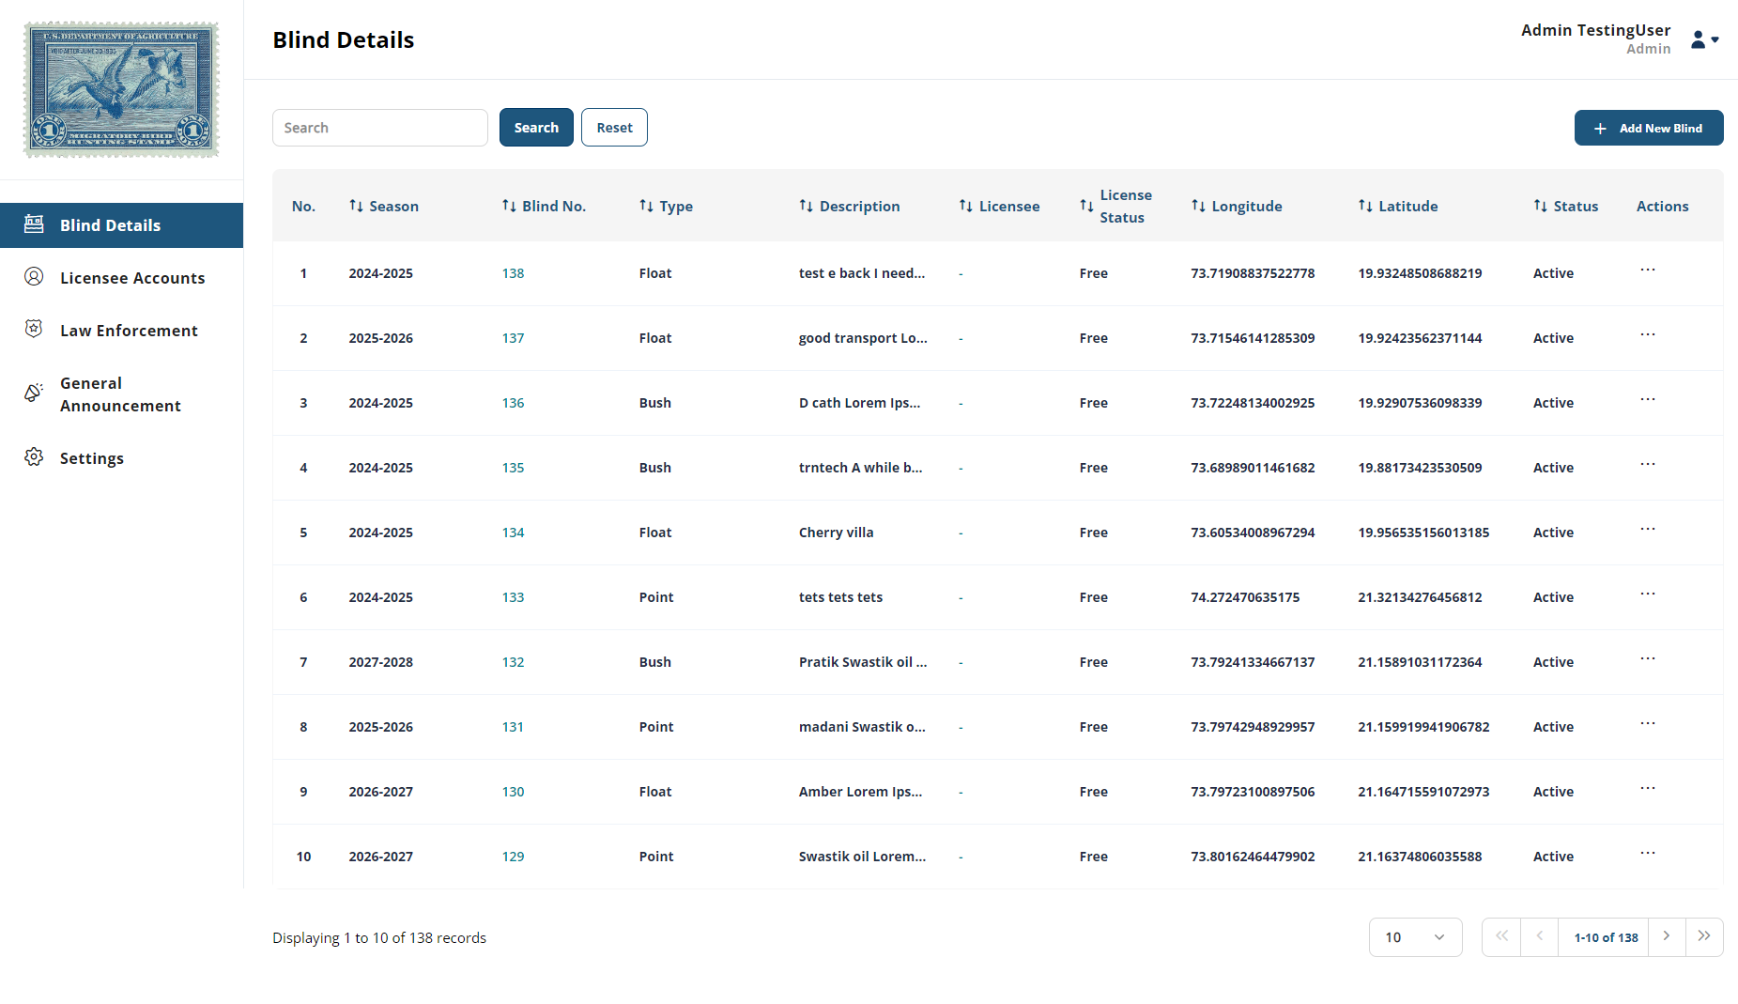Image resolution: width=1738 pixels, height=1004 pixels.
Task: Focus the Search input field
Action: [x=379, y=128]
